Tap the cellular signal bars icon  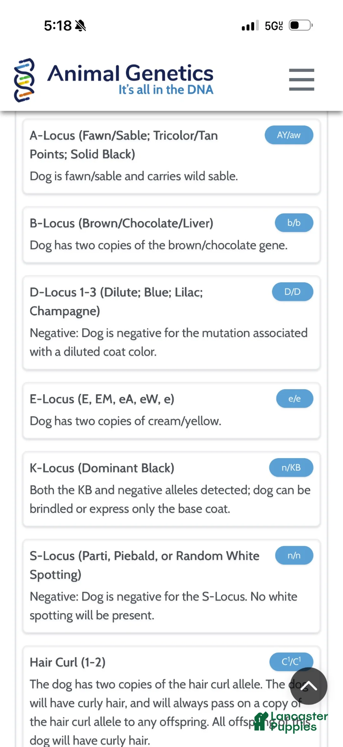click(x=250, y=25)
